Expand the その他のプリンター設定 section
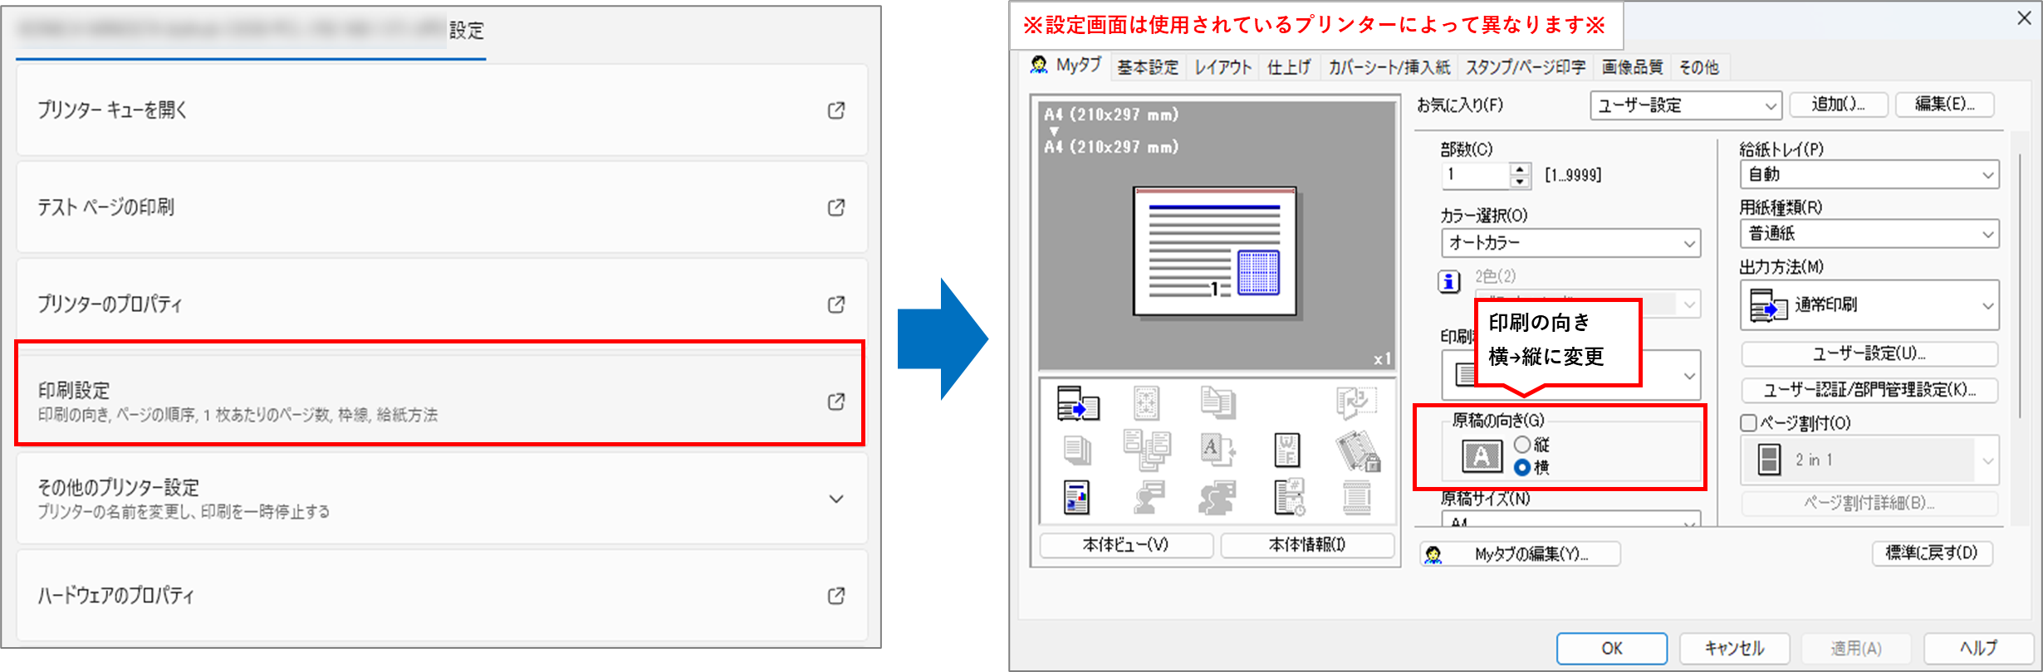Screen dimensions: 2043x672 (x=836, y=499)
